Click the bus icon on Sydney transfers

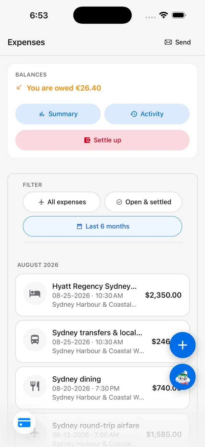tap(35, 340)
